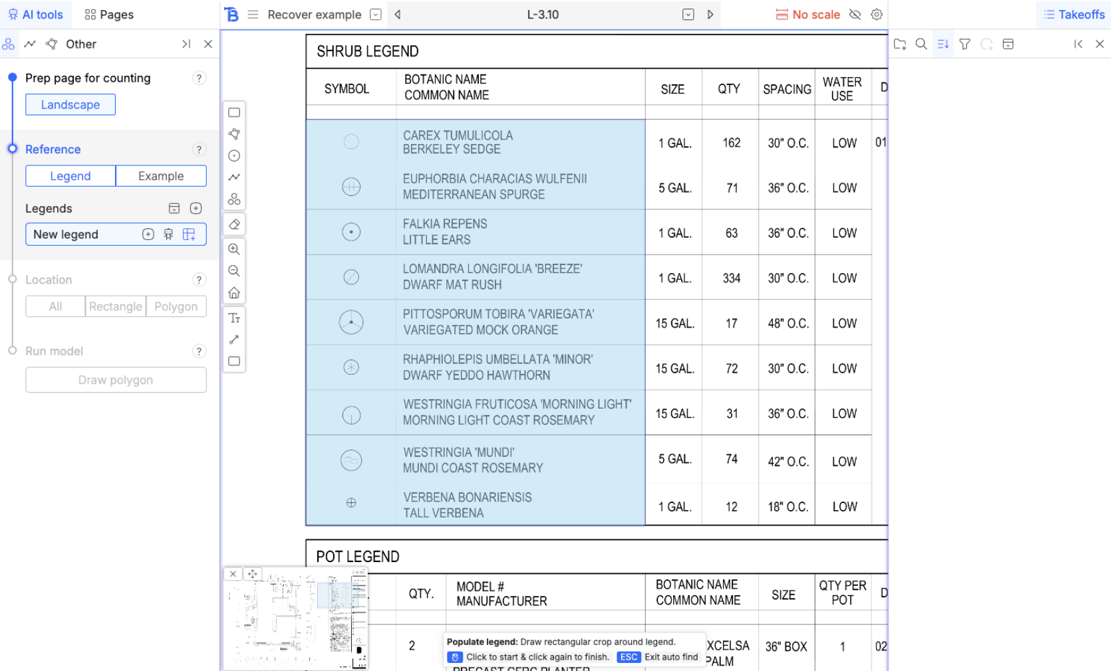The width and height of the screenshot is (1112, 671).
Task: Collapse the left AI tools panel
Action: 186,44
